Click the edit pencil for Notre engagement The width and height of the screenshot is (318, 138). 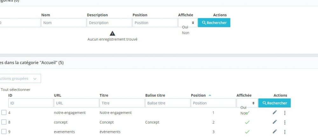point(275,113)
